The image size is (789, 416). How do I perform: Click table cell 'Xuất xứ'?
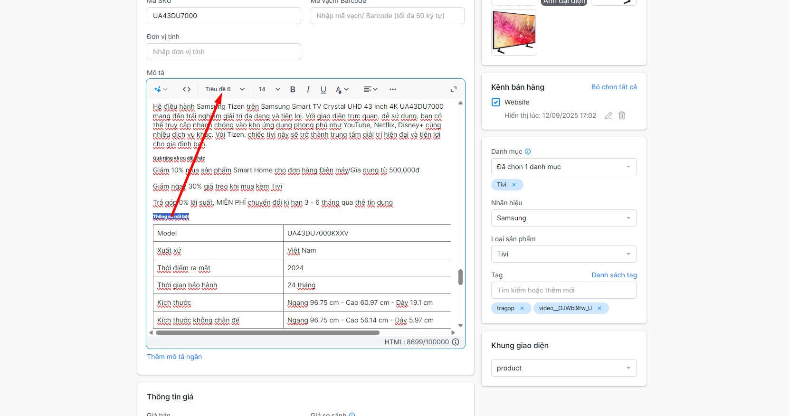[x=218, y=250]
